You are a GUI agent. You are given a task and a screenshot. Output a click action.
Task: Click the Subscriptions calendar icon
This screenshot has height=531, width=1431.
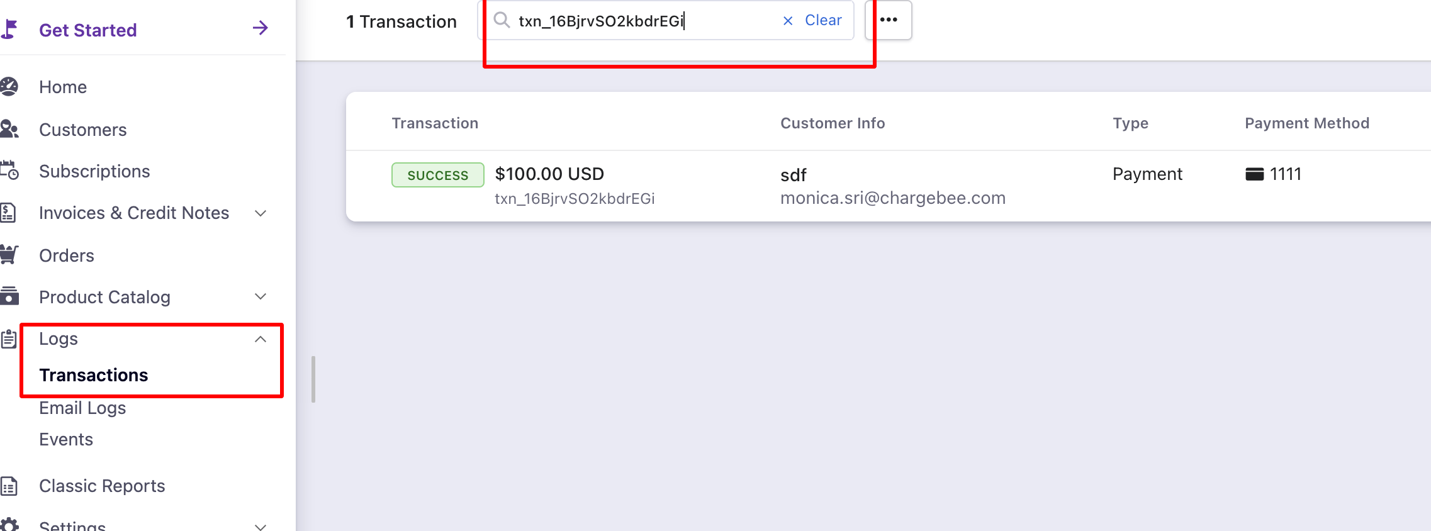pyautogui.click(x=9, y=170)
